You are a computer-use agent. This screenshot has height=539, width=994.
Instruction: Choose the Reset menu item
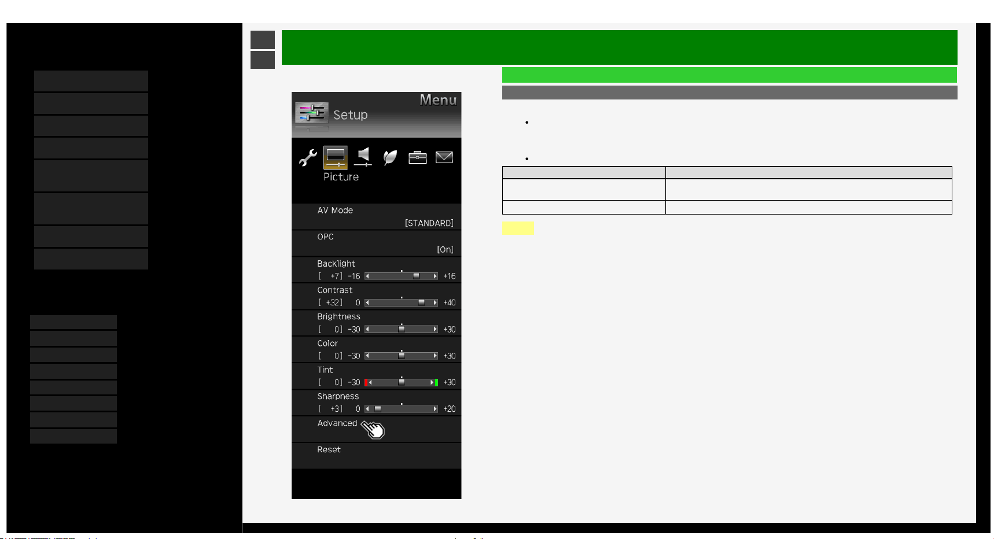pyautogui.click(x=376, y=456)
